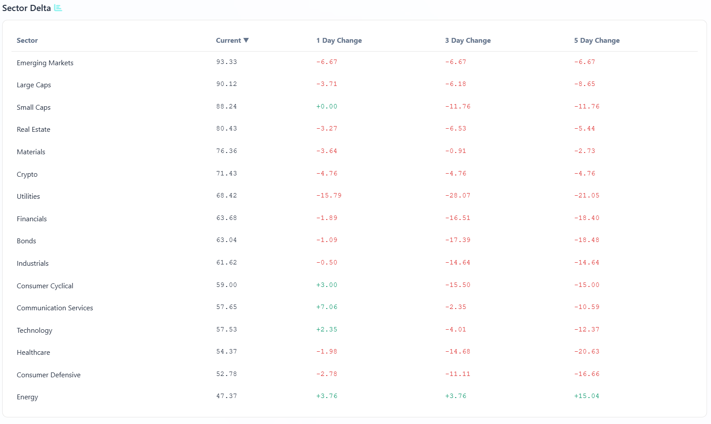
Task: Click Utilities 5 day change -21.05
Action: (587, 195)
